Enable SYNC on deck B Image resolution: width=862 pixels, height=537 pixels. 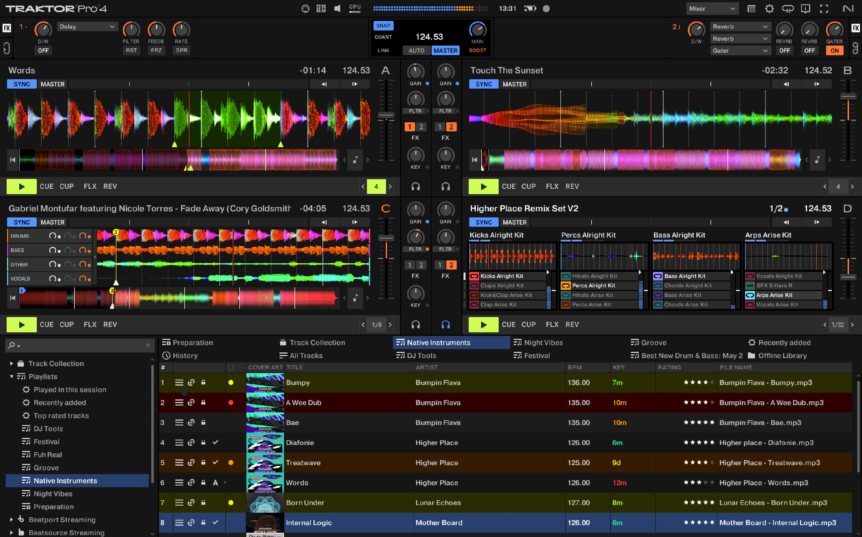(x=483, y=84)
